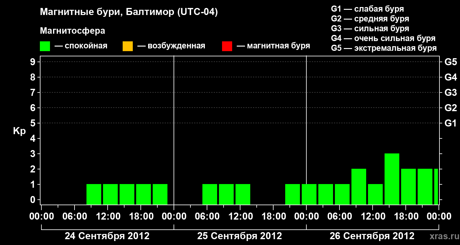The height and width of the screenshot is (245, 460).
Task: Click the Kp axis value 7
Action: coord(33,92)
